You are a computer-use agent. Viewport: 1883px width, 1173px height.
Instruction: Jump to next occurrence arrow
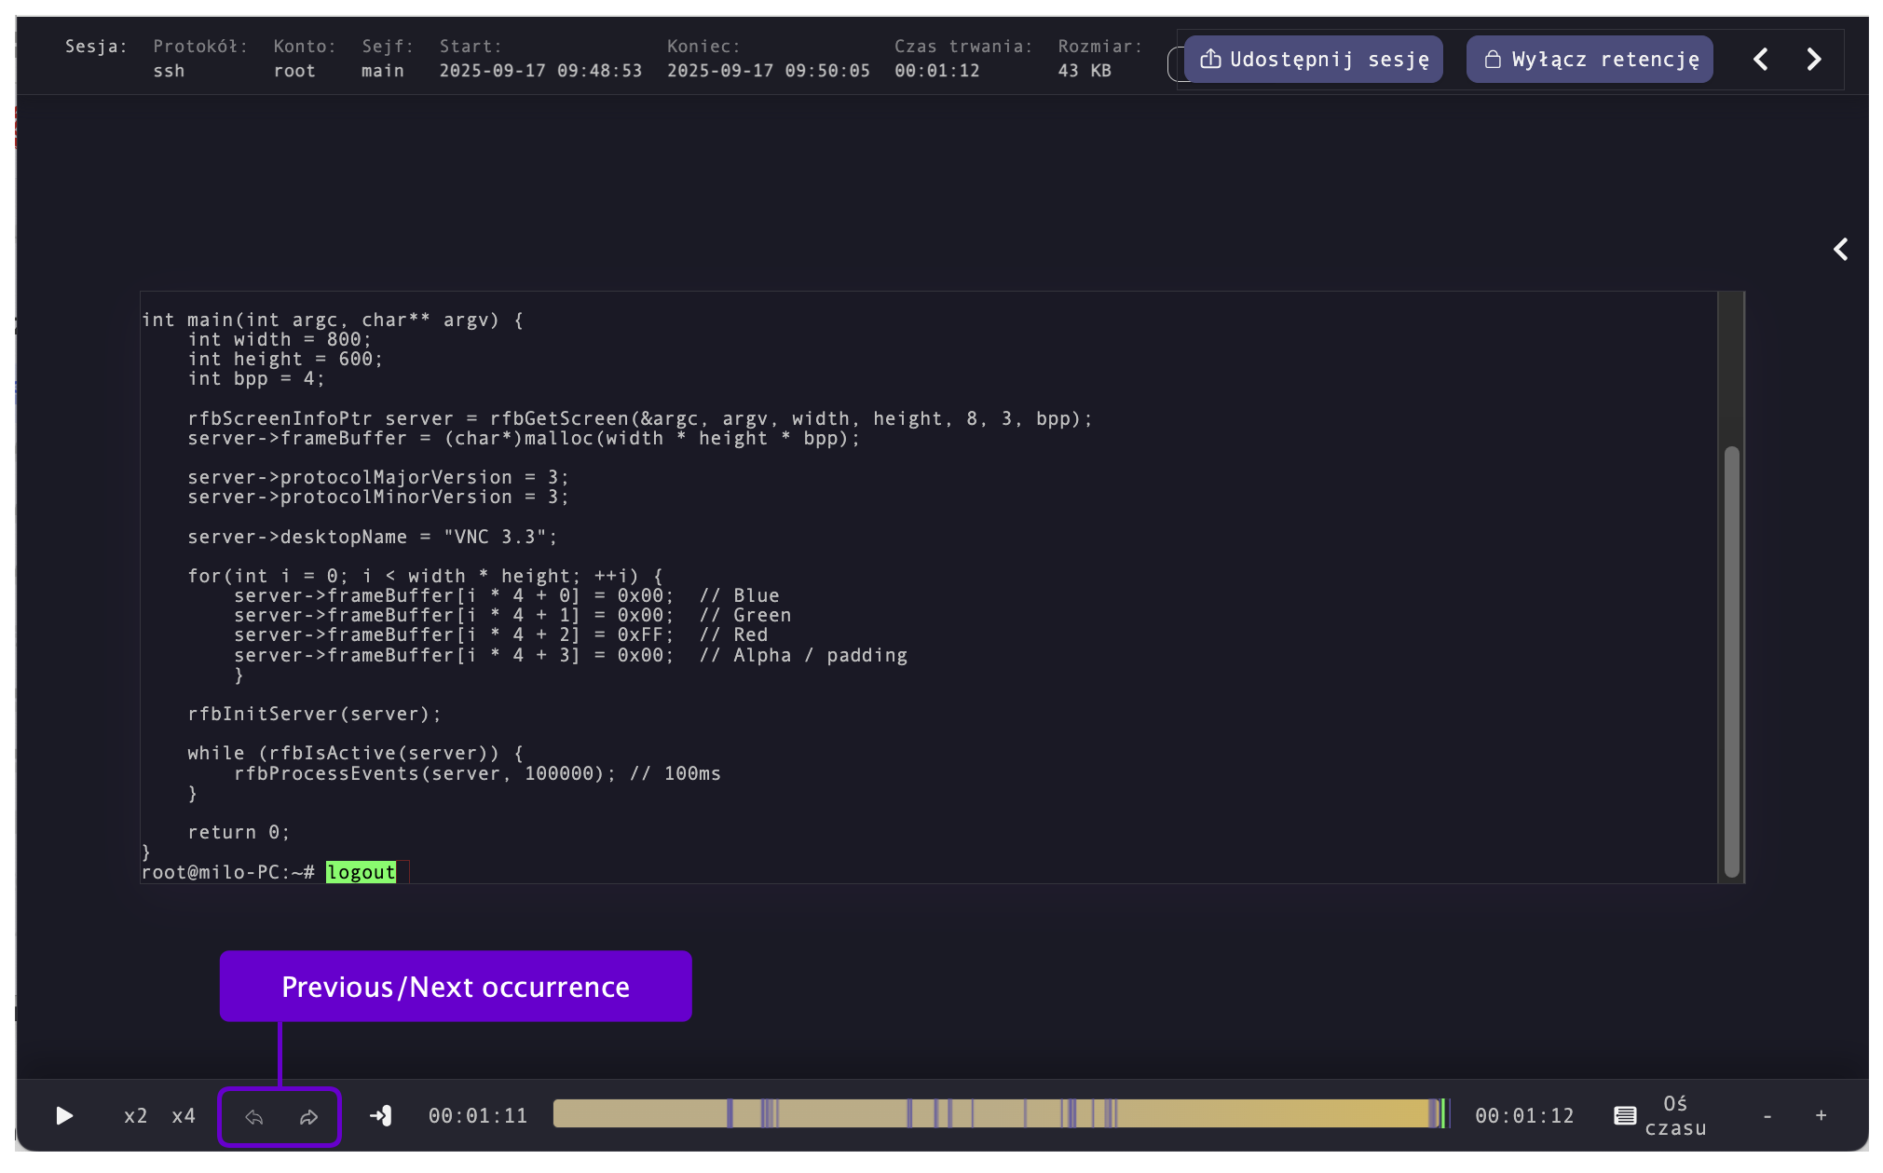[x=308, y=1116]
